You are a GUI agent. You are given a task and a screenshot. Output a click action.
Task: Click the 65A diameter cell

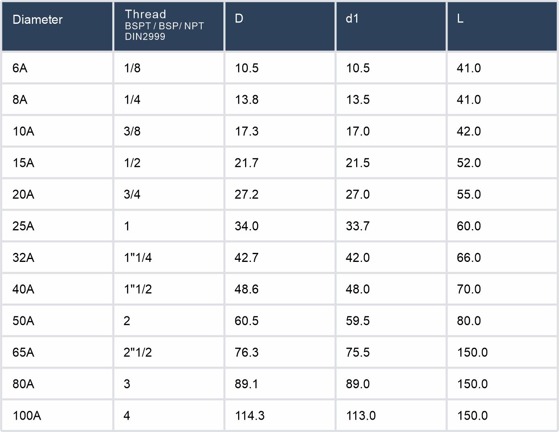tap(23, 352)
